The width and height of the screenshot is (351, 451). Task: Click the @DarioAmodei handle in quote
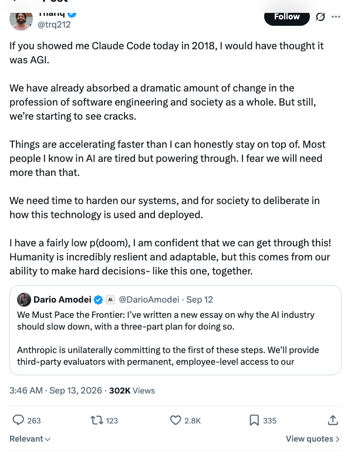(x=149, y=300)
